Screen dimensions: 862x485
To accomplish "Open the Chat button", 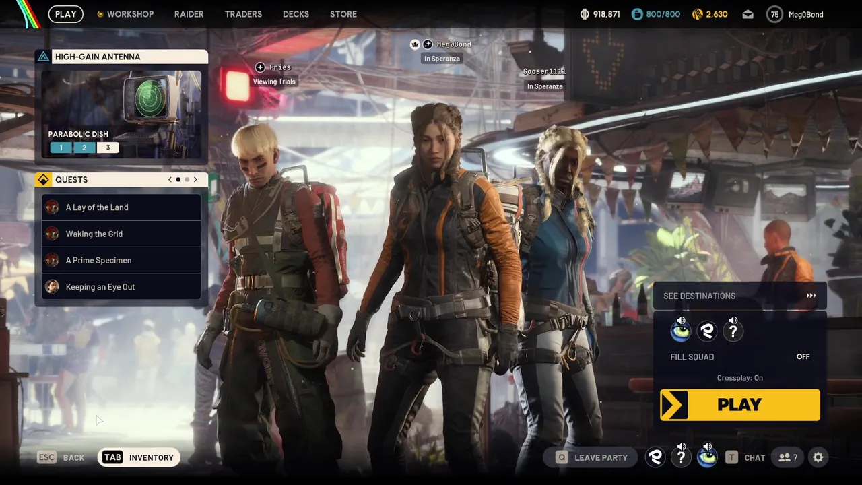I will pos(745,457).
